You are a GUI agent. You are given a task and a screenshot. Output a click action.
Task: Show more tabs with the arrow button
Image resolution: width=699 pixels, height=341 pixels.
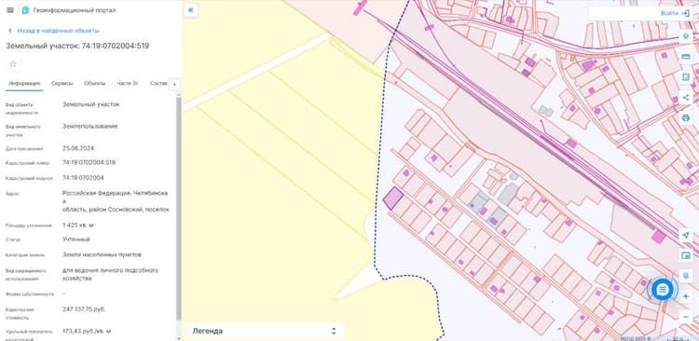174,84
